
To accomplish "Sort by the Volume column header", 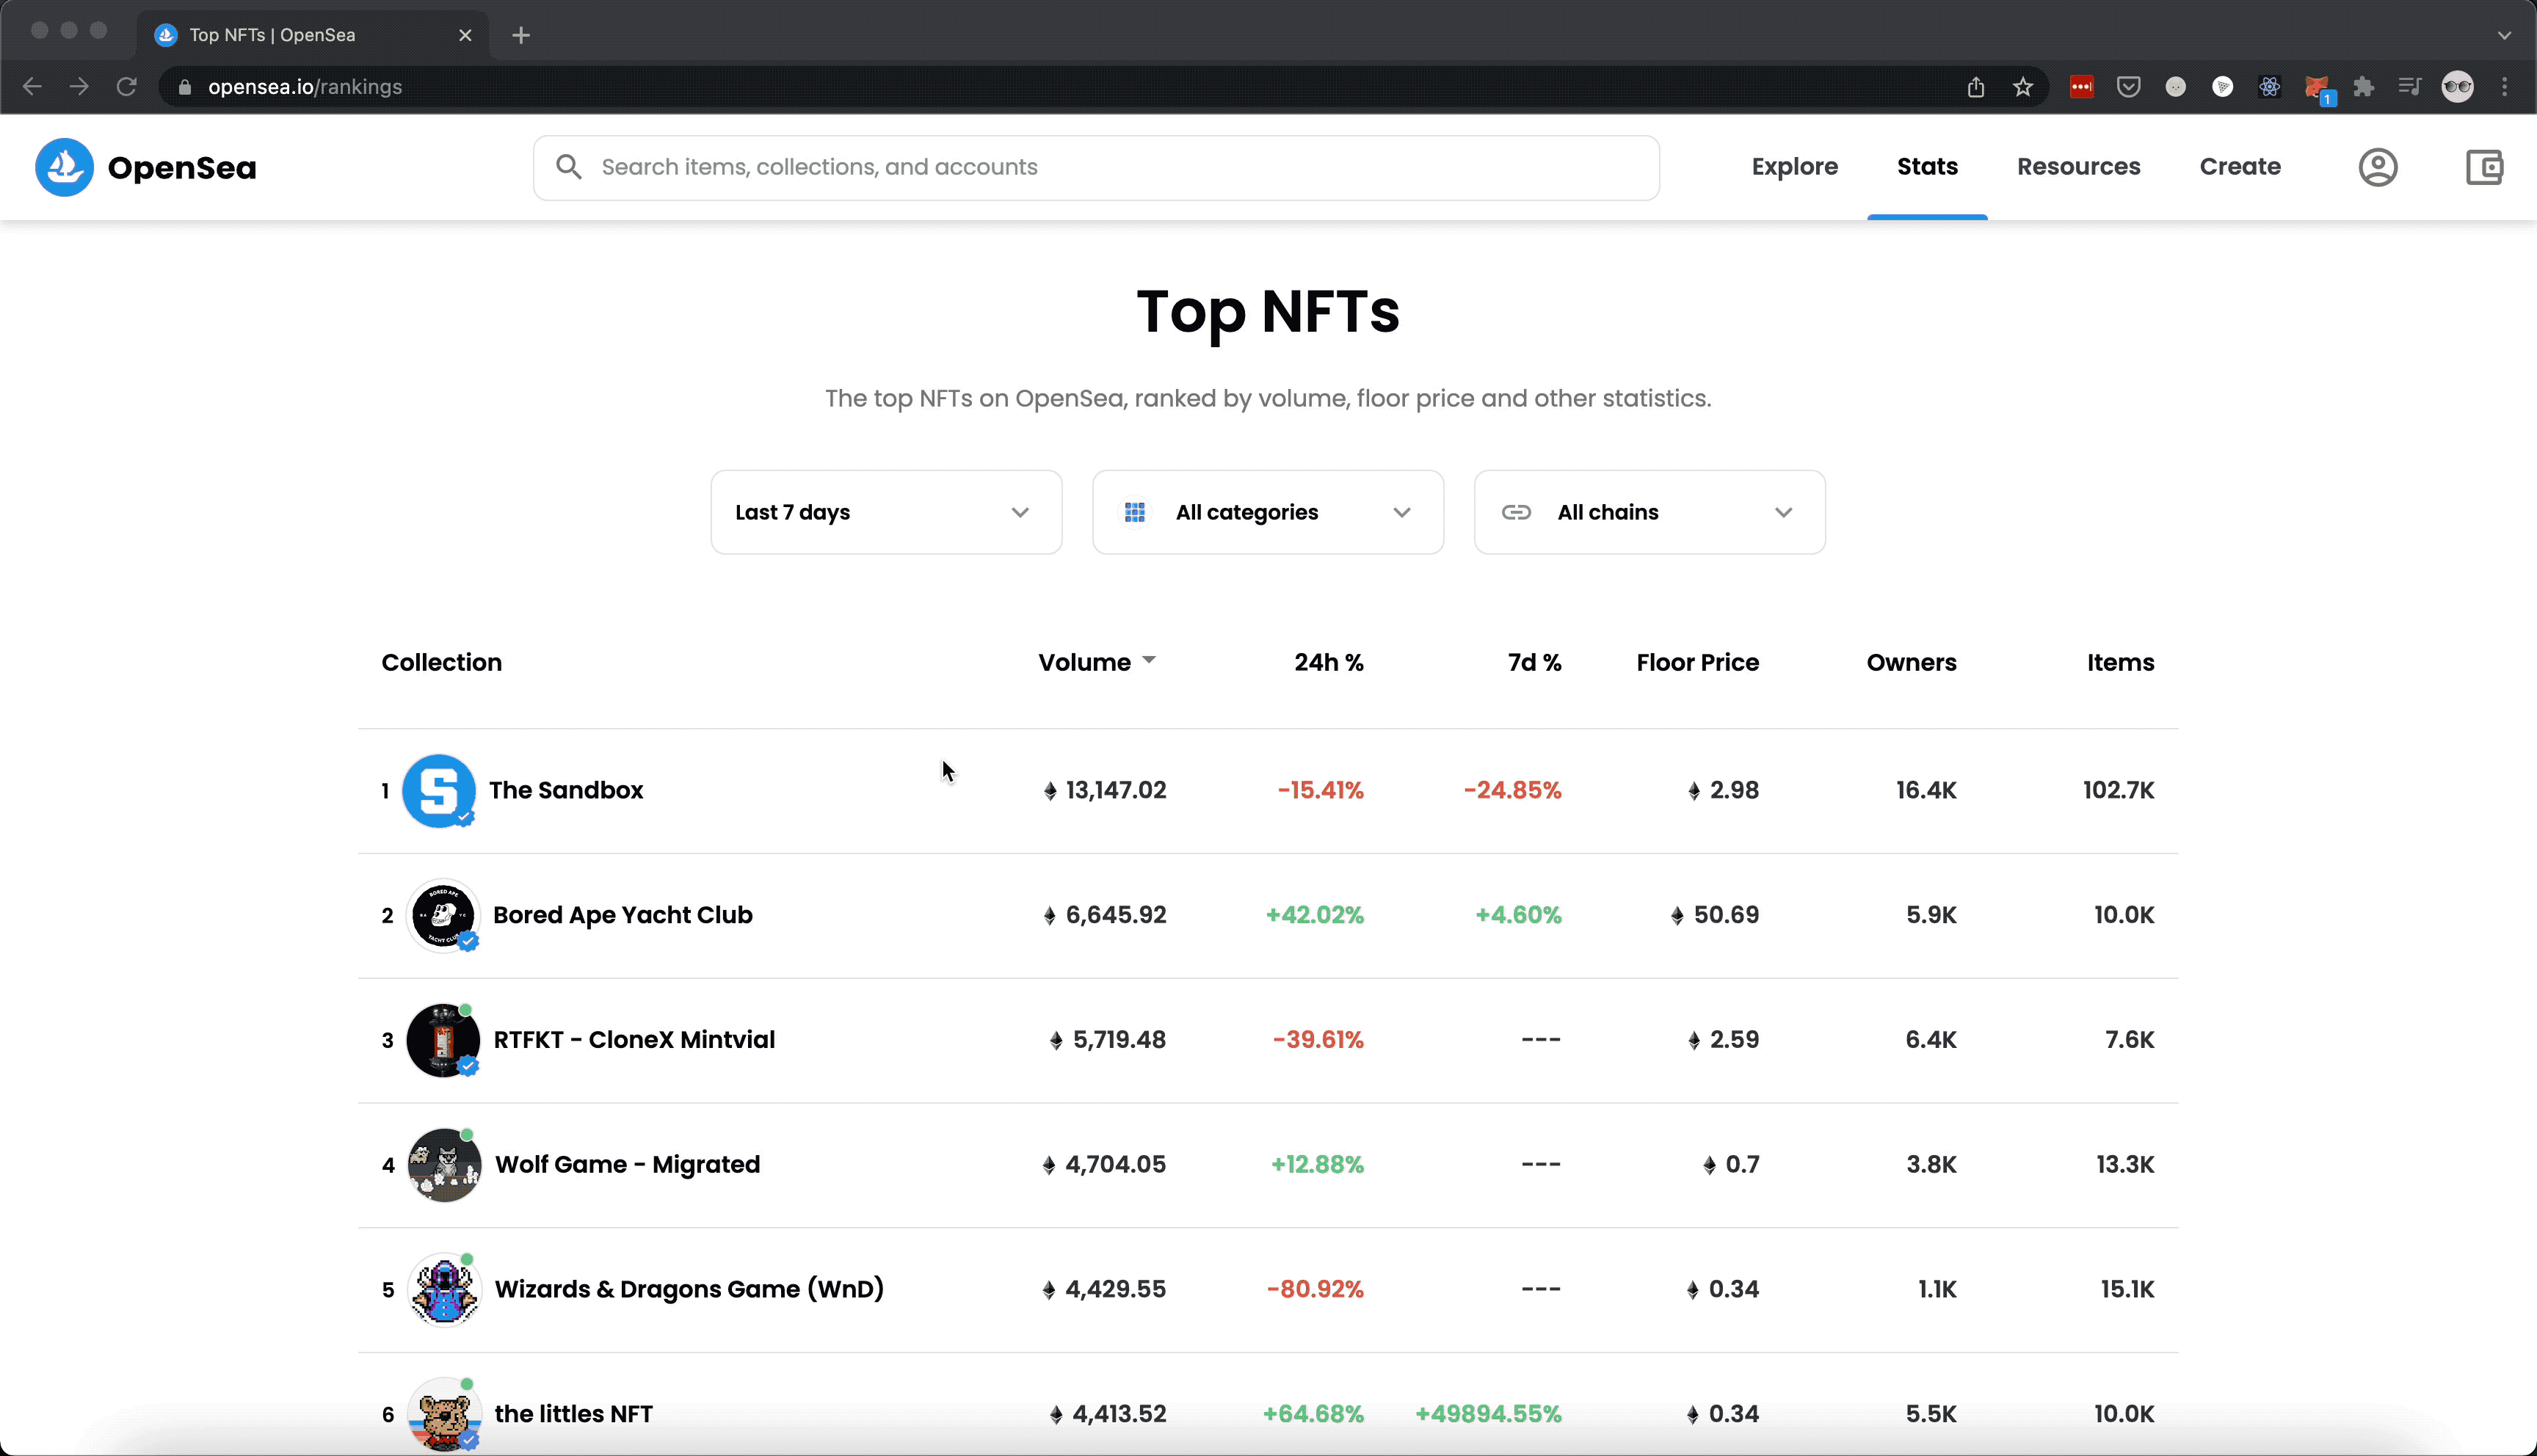I will 1097,662.
